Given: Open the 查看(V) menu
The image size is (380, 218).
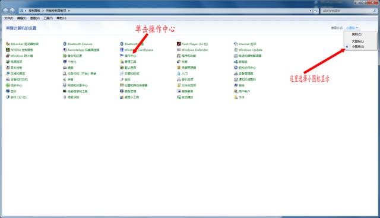Looking at the screenshot, I should (34, 18).
